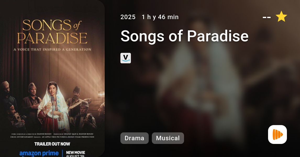Click NEW MOVIE AUGUST 29 text on poster

point(75,154)
